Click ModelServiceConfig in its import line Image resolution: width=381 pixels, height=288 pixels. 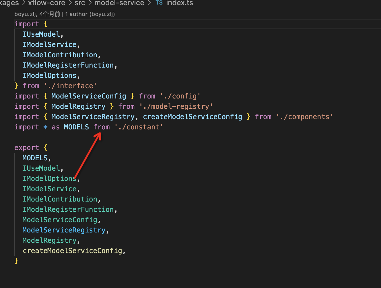click(x=89, y=96)
